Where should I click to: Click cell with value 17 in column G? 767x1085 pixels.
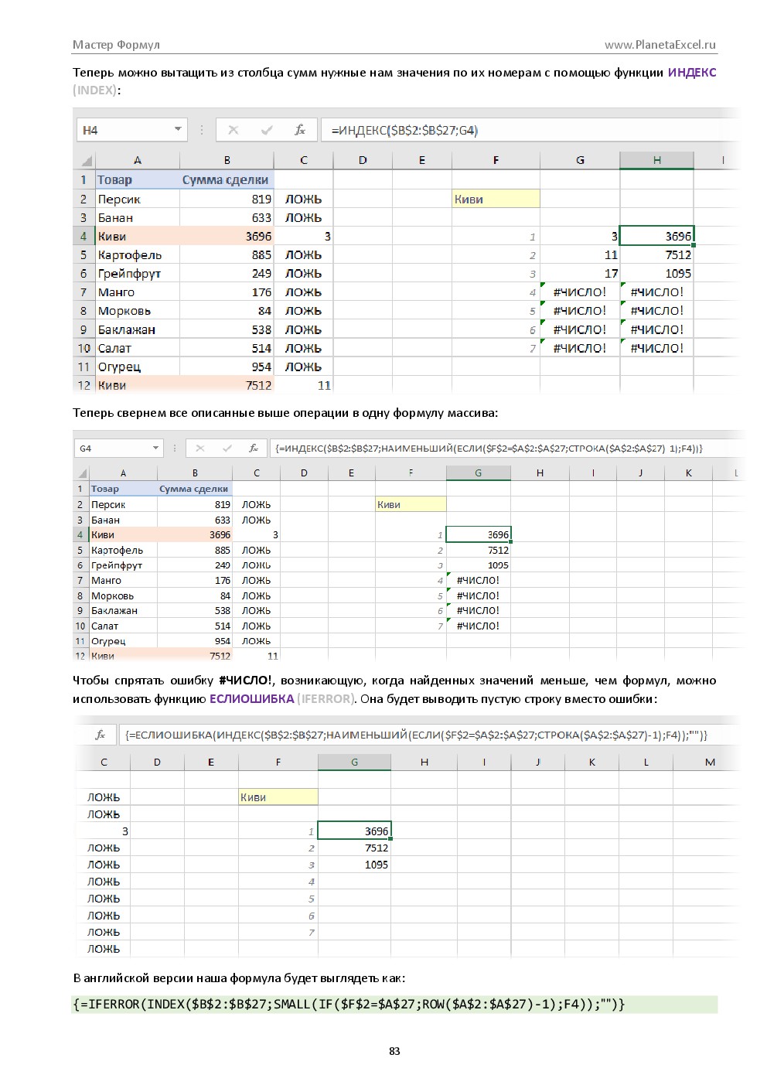pyautogui.click(x=580, y=274)
